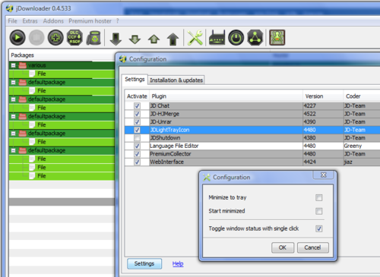Uncheck the JD-Unrar plugin
This screenshot has height=277, width=380.
tap(137, 122)
